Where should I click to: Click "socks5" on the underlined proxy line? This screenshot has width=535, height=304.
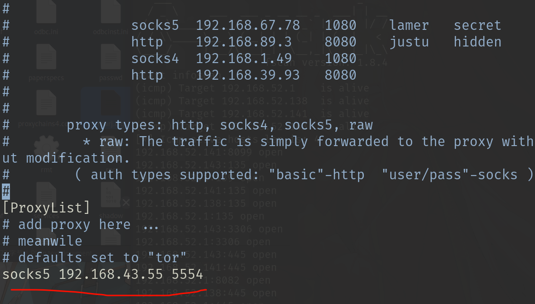26,275
